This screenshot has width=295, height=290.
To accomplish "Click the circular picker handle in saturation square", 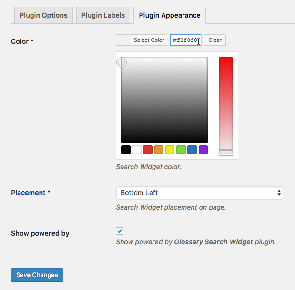I will tap(122, 62).
